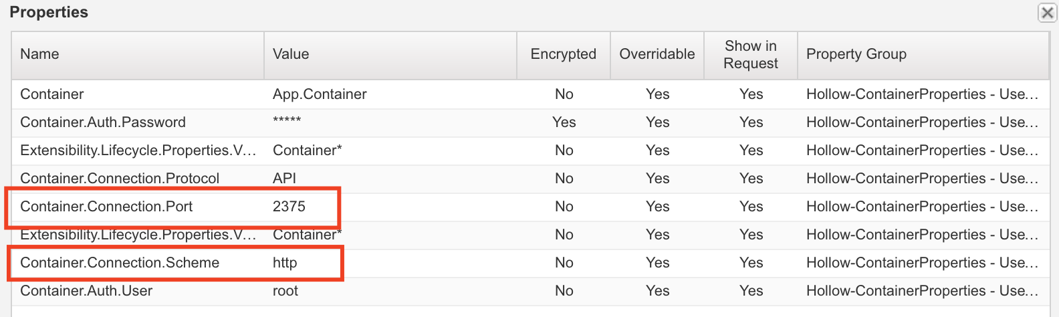Sort by the Name column header
The width and height of the screenshot is (1059, 317).
tap(39, 54)
